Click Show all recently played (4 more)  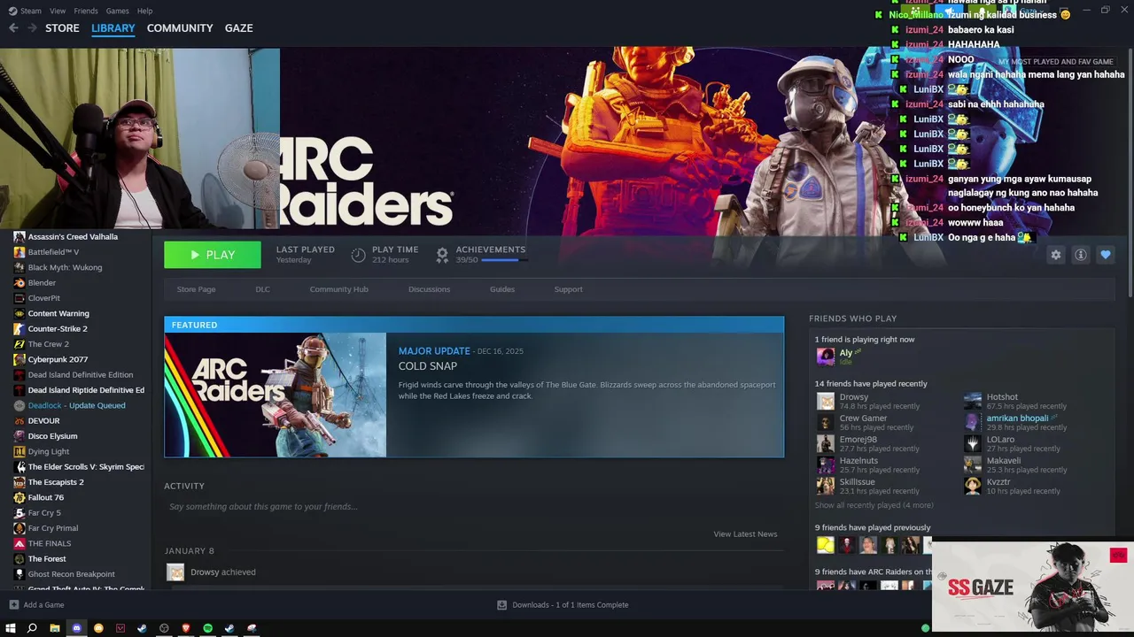[874, 505]
